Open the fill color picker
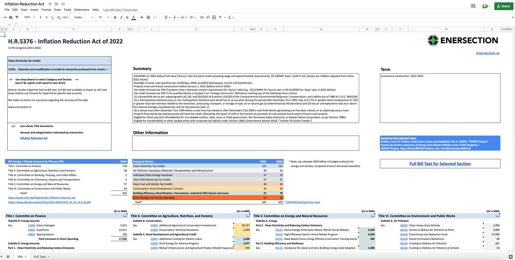Image resolution: width=515 pixels, height=260 pixels. 142,17
